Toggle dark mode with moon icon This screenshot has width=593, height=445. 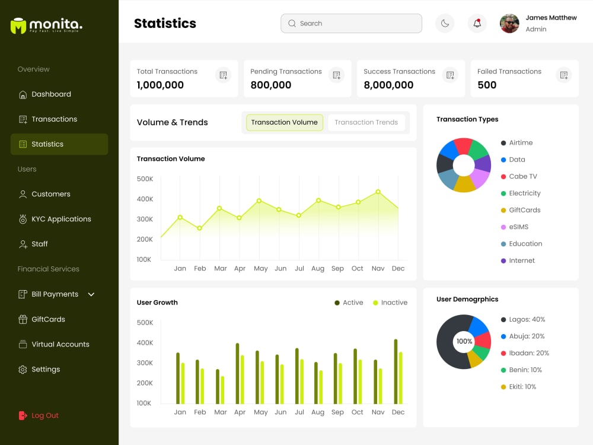tap(445, 24)
